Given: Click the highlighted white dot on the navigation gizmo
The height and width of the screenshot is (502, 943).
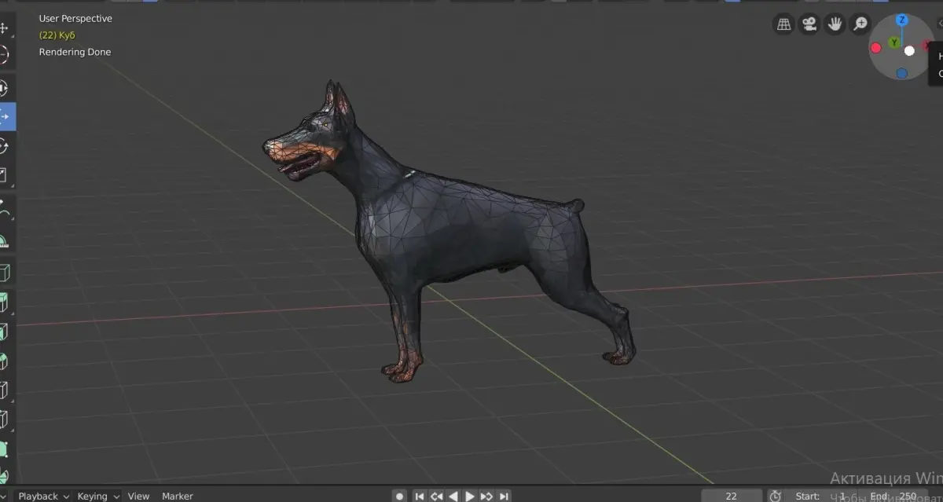Looking at the screenshot, I should pos(909,51).
